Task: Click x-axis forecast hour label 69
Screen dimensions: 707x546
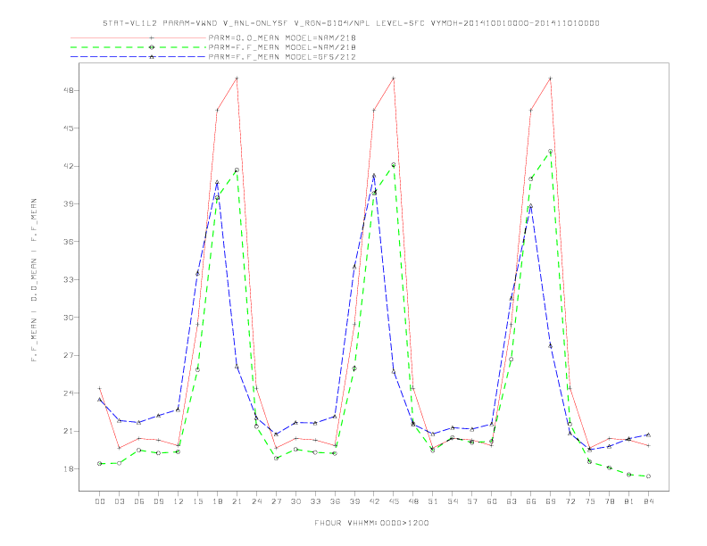Action: tap(551, 501)
